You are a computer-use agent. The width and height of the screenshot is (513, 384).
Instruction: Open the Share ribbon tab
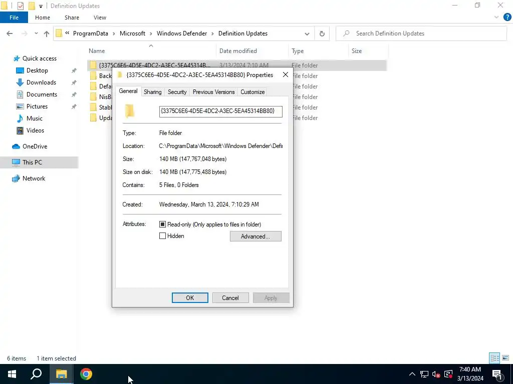coord(72,17)
